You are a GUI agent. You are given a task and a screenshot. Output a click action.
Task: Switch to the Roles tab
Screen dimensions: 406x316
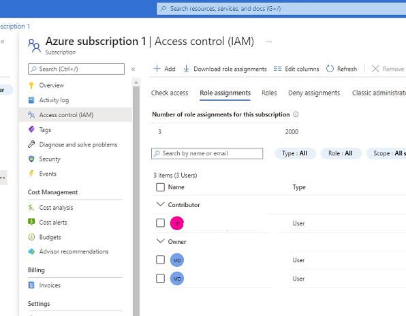point(269,93)
